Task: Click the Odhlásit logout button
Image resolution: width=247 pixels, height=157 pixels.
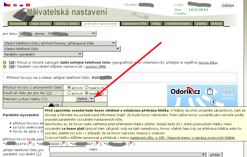Action: coord(228,6)
